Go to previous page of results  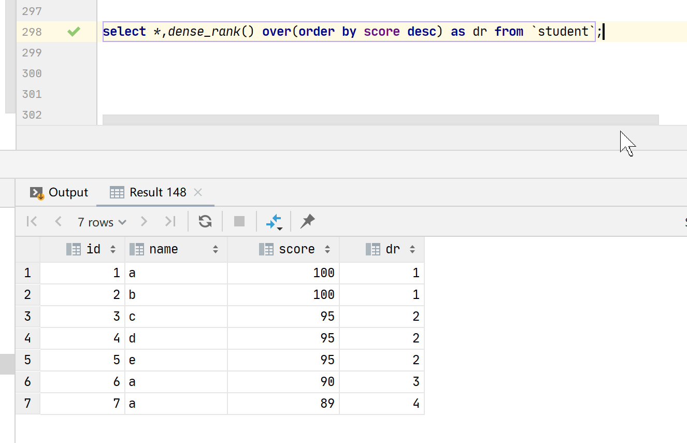58,222
